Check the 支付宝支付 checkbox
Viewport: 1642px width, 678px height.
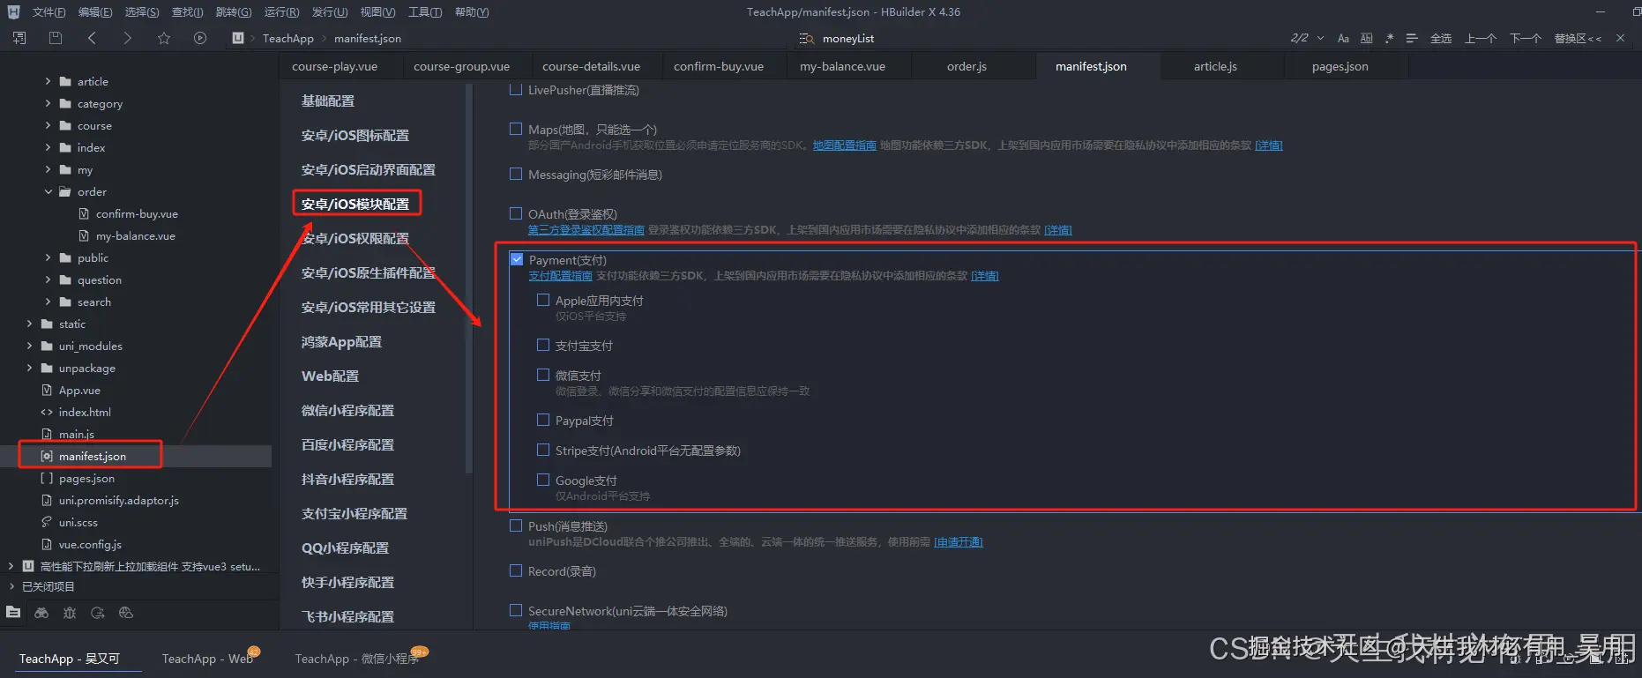pos(543,345)
